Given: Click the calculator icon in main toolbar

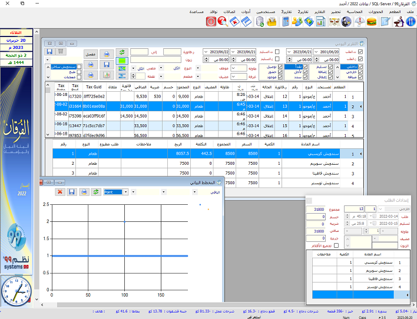Looking at the screenshot, I should point(286,22).
